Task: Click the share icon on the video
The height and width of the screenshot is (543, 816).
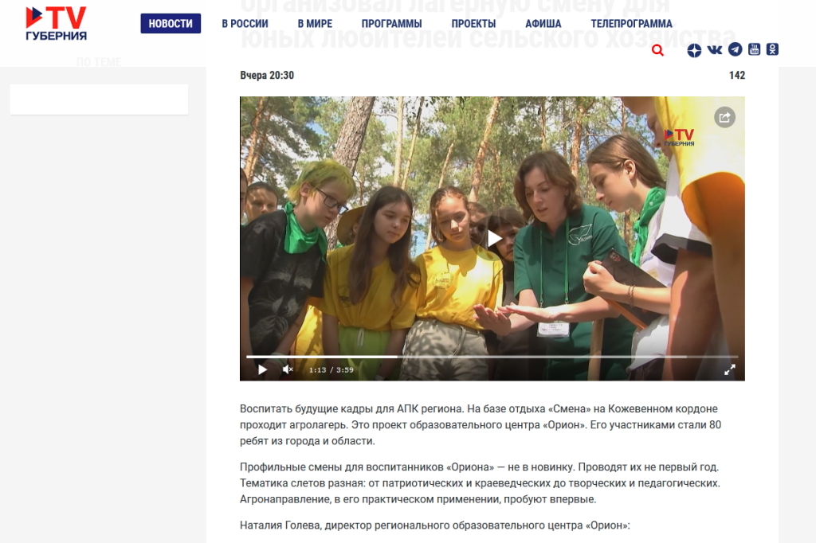Action: pos(724,117)
